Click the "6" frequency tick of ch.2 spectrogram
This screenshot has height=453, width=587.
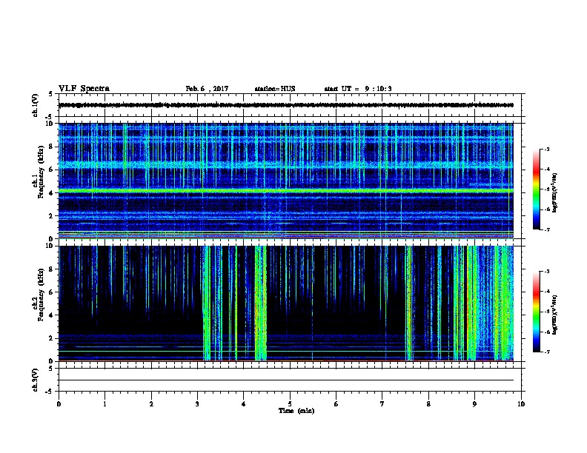51,292
